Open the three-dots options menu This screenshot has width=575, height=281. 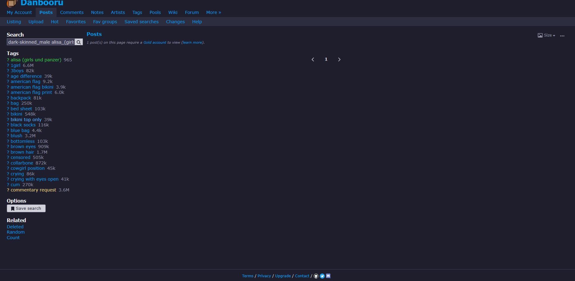[562, 36]
